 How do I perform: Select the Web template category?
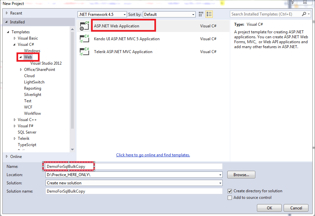click(x=28, y=57)
